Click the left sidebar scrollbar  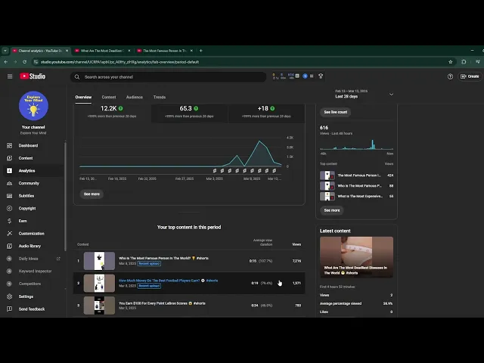click(x=65, y=197)
